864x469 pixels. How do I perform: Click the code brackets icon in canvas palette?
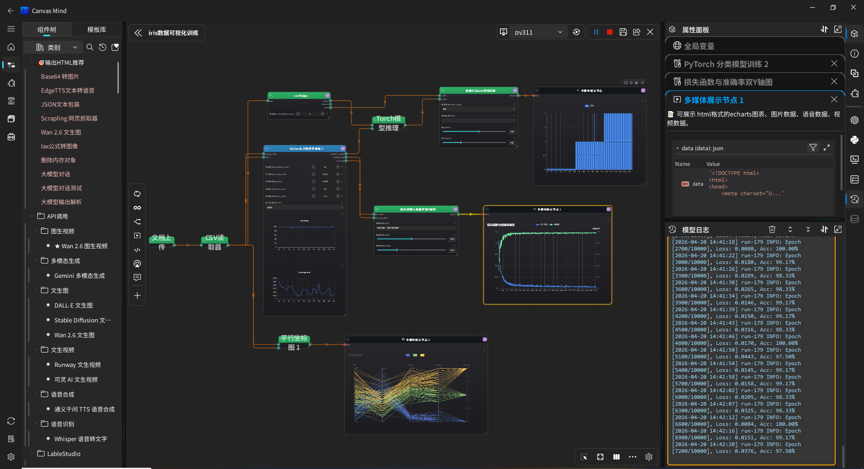pos(137,250)
